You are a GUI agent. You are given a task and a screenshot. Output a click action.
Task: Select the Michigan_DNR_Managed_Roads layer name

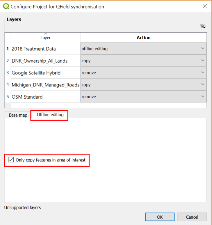click(45, 85)
